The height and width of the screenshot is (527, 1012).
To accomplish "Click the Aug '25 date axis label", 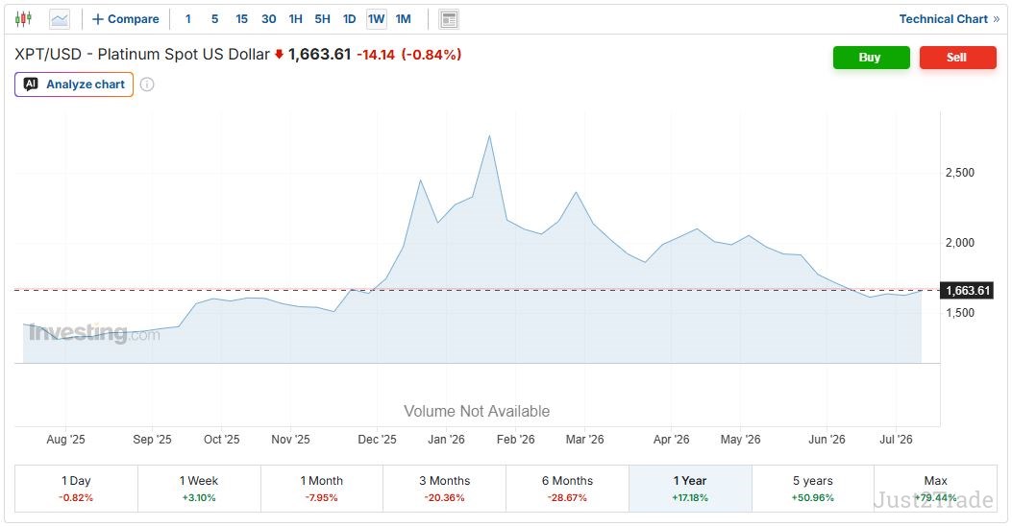I will [x=65, y=440].
